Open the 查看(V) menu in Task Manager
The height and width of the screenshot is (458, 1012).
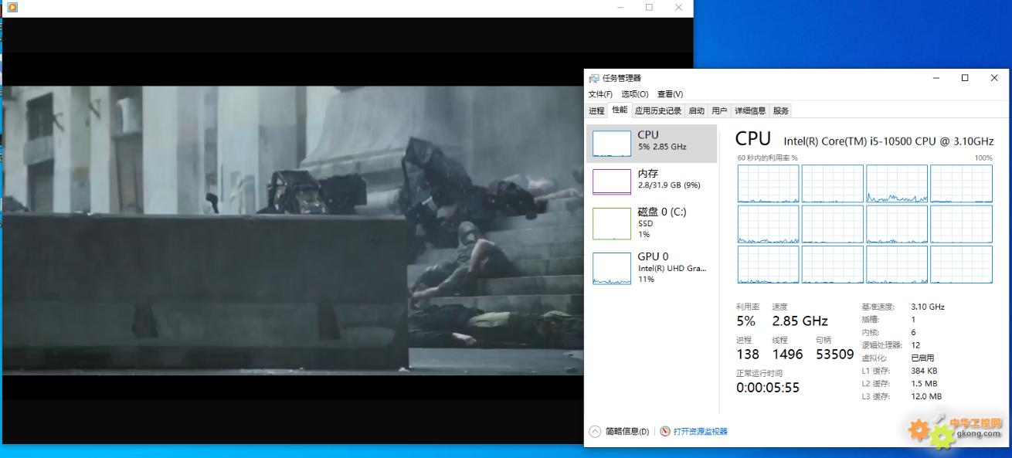point(670,94)
